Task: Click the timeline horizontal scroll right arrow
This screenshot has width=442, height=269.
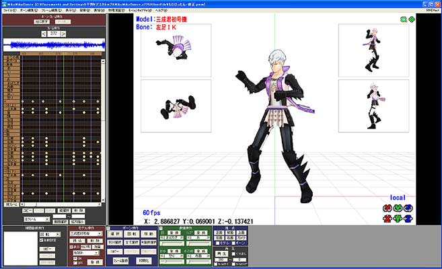Action: 99,204
